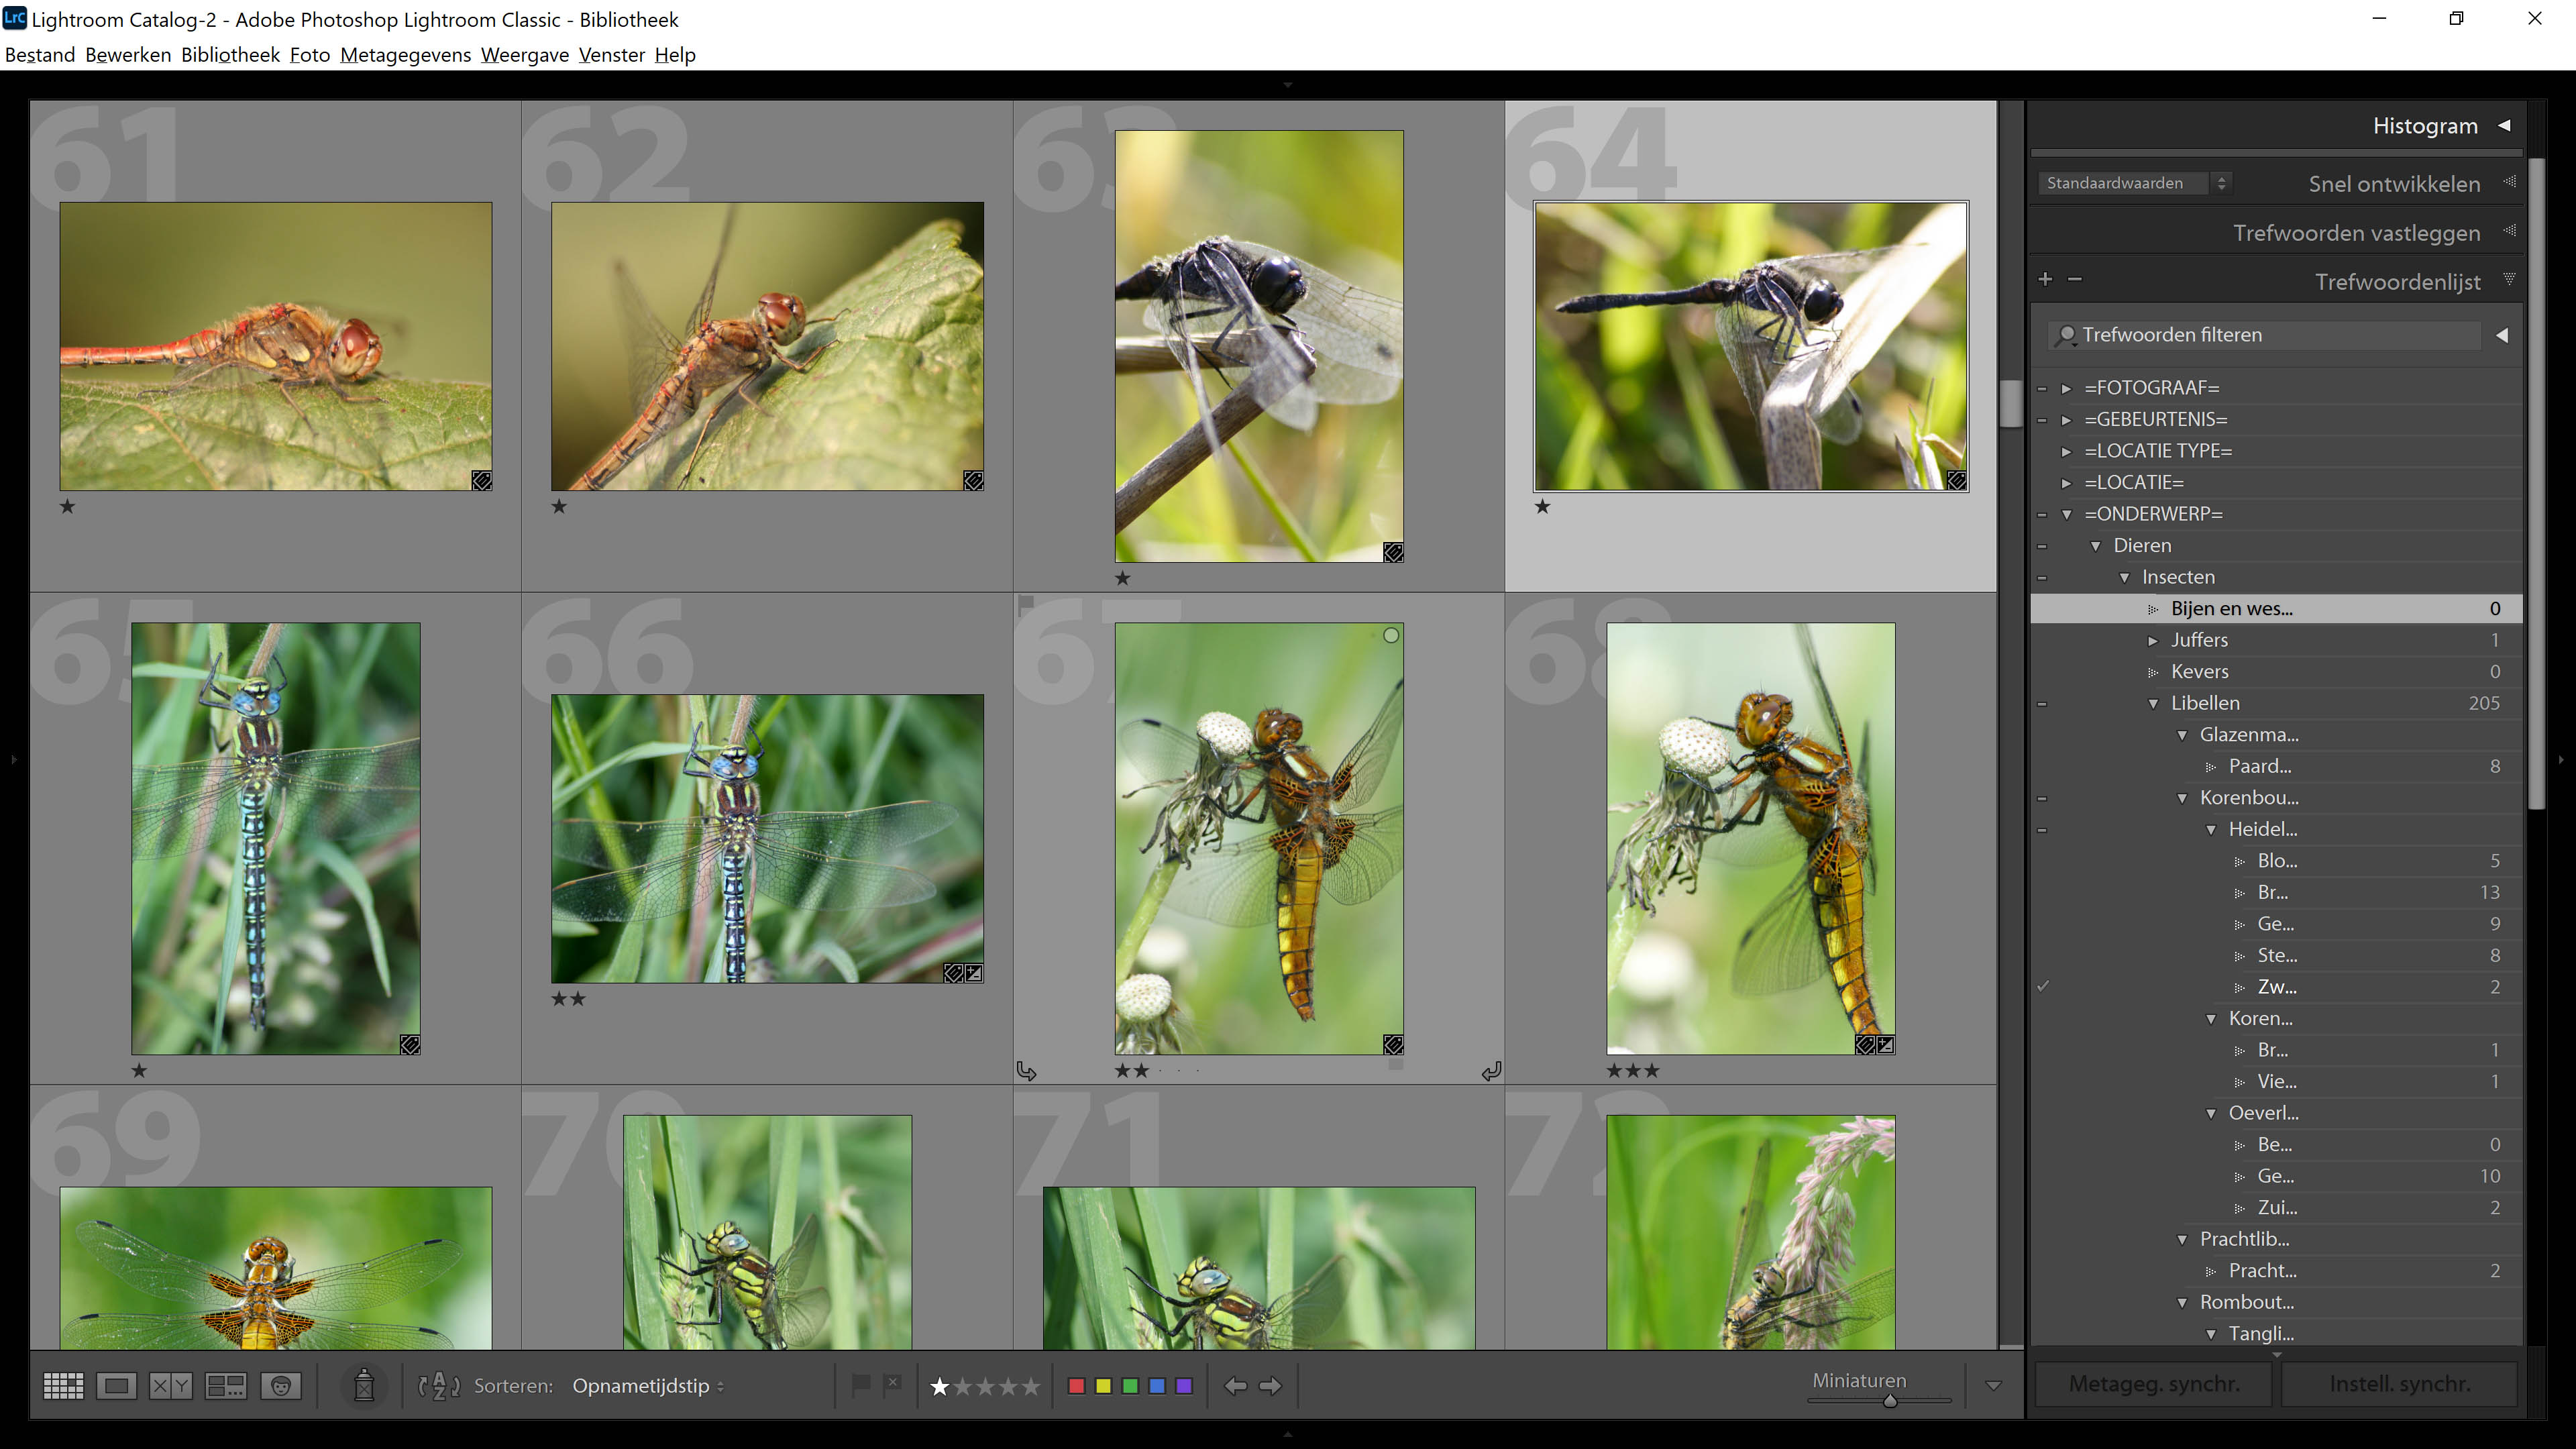2576x1449 pixels.
Task: Apply red color label
Action: [x=1077, y=1386]
